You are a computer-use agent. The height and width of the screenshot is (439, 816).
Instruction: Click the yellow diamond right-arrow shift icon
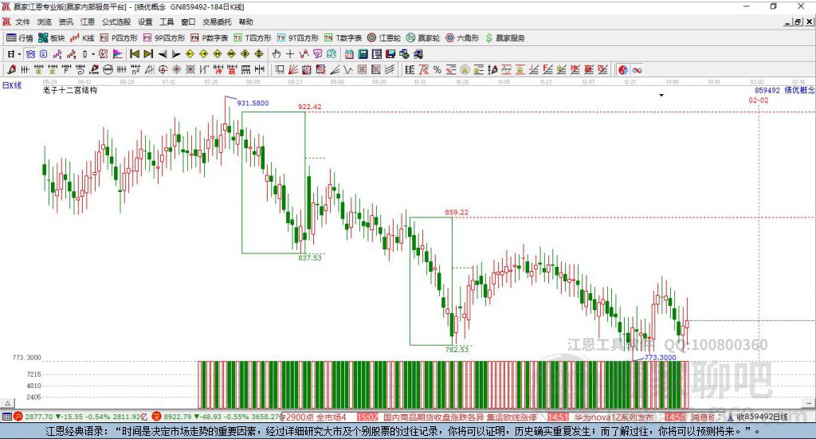(203, 54)
